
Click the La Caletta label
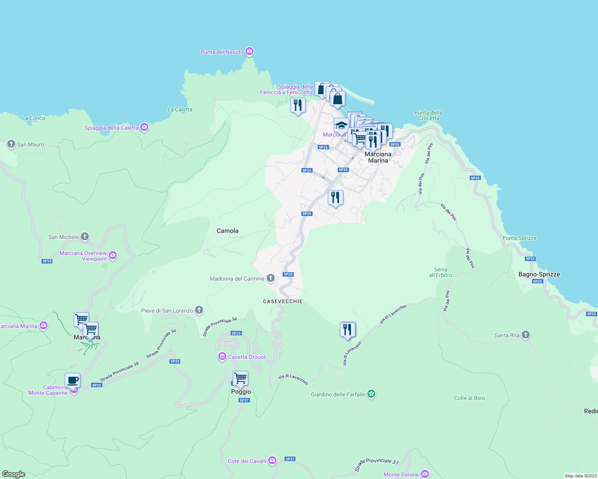point(180,109)
